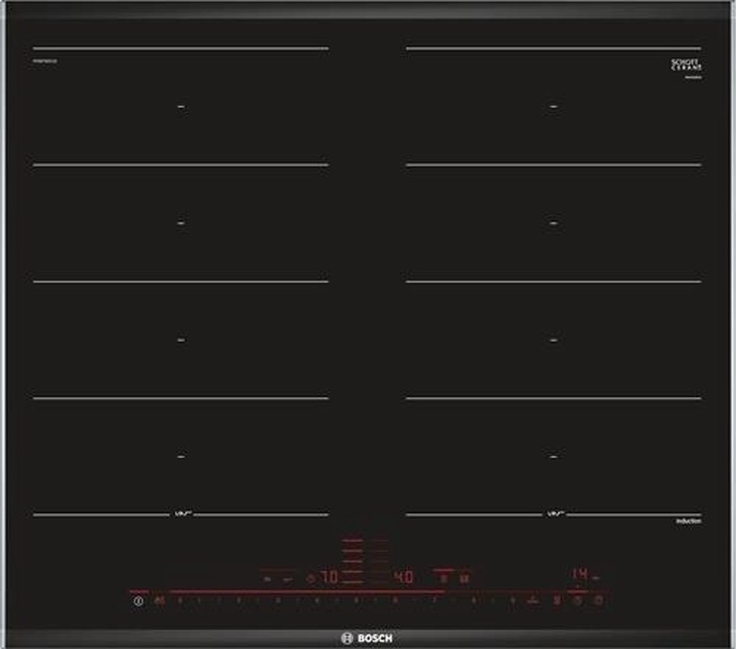Screen dimensions: 736x649
Task: Tap the timer clock symbol under 14
Action: 577,601
